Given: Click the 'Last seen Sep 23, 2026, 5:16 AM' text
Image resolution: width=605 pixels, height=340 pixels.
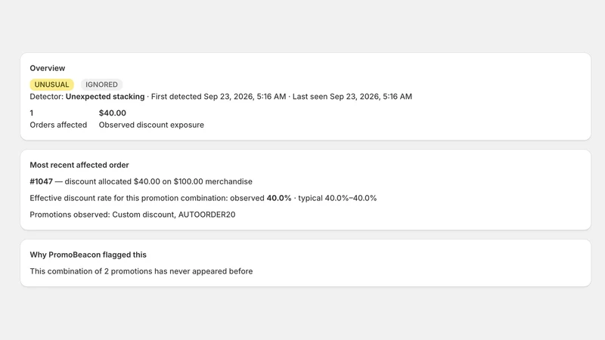Looking at the screenshot, I should 352,97.
